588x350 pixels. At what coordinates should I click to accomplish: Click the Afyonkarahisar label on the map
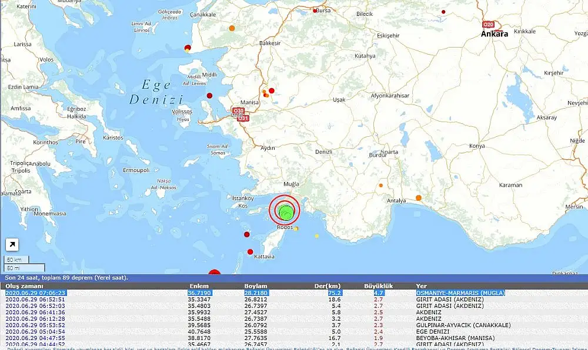[x=390, y=96]
